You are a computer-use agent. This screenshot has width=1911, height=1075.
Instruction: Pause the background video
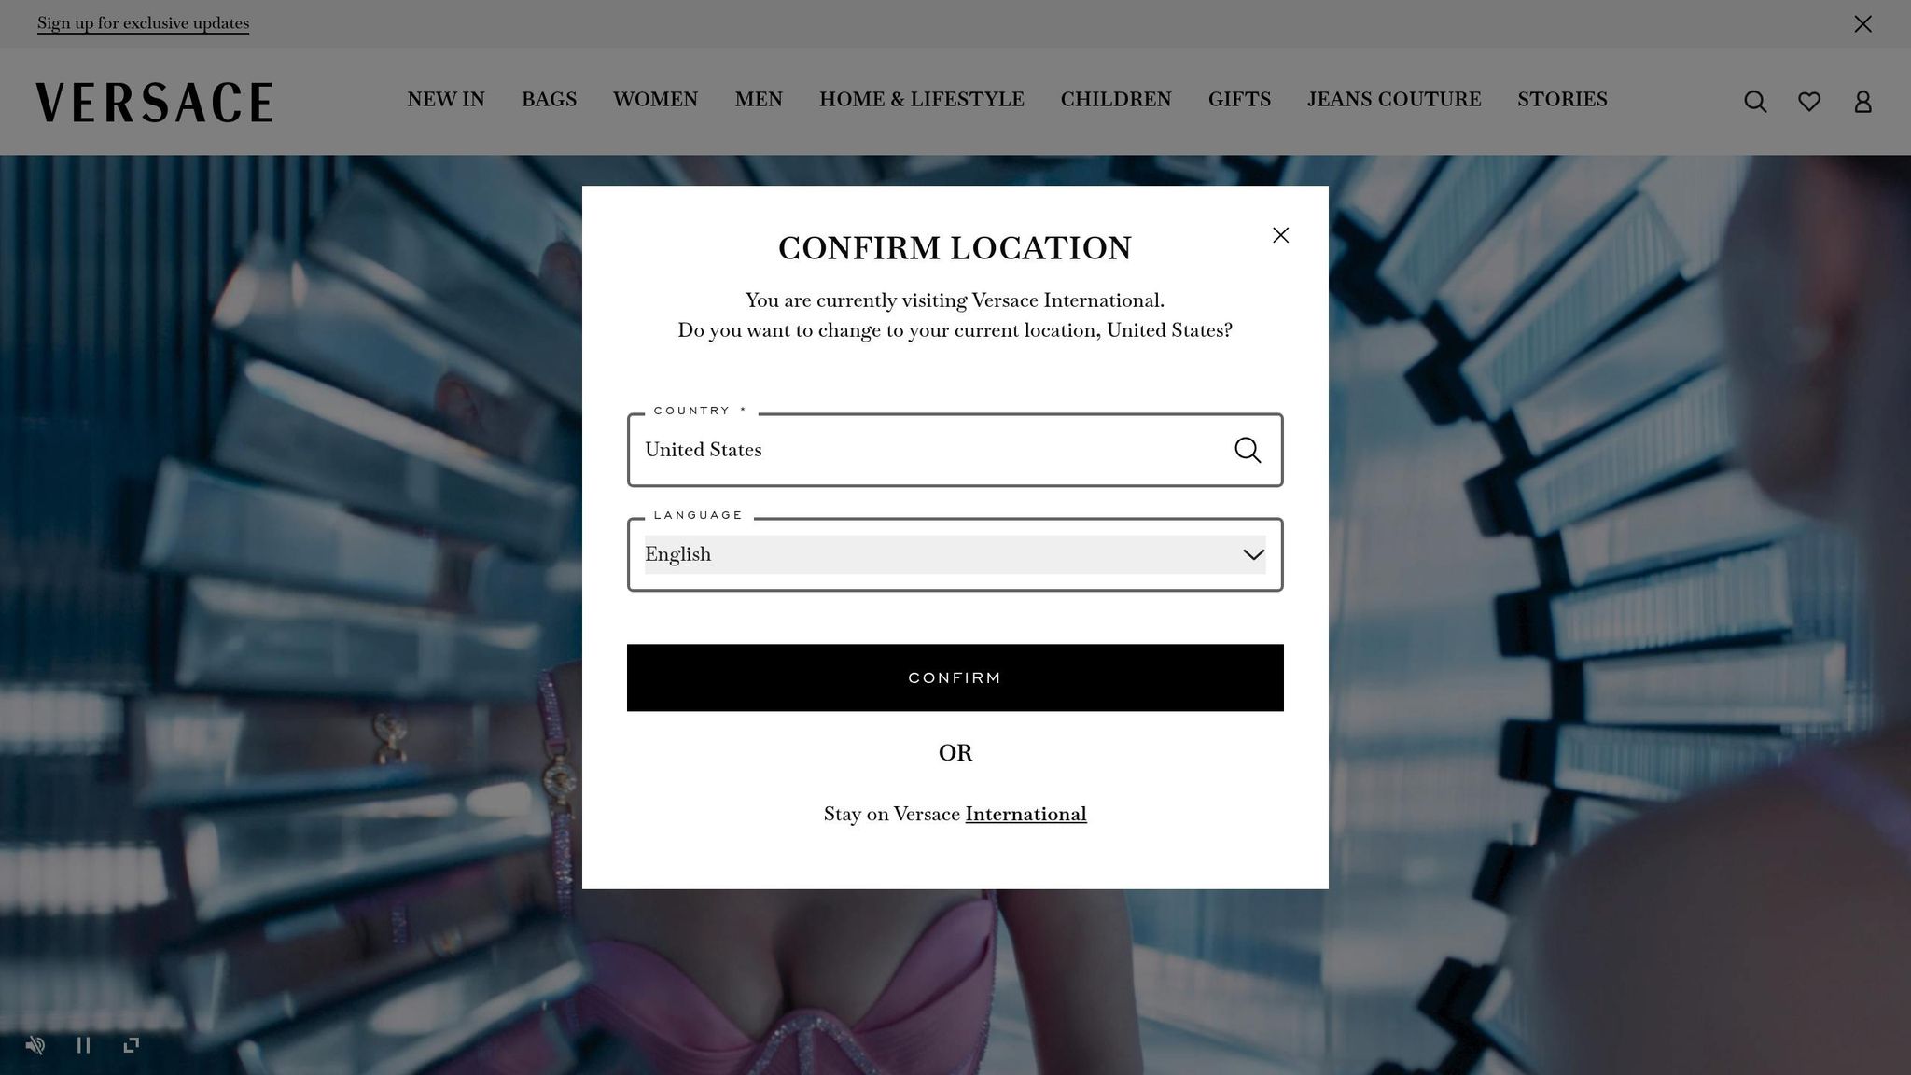click(83, 1045)
